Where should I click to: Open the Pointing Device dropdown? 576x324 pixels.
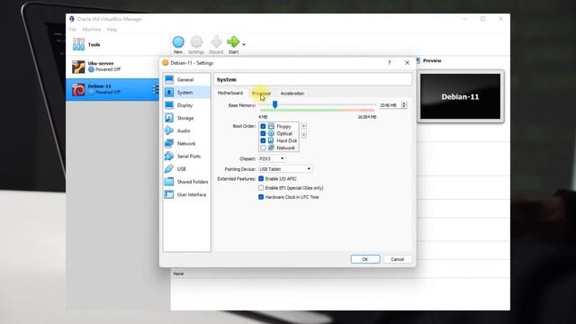[285, 169]
